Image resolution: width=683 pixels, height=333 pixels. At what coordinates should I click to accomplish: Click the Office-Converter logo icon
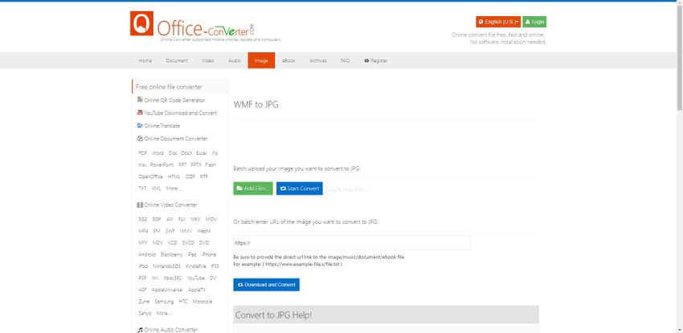click(x=142, y=23)
